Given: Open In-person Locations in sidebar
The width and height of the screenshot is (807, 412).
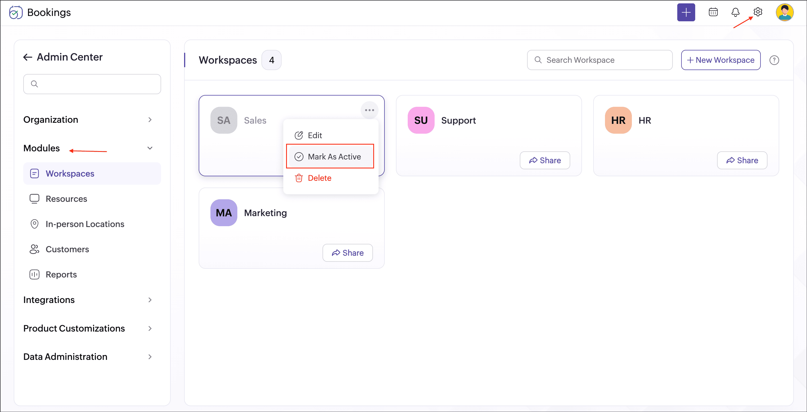Looking at the screenshot, I should coord(92,224).
